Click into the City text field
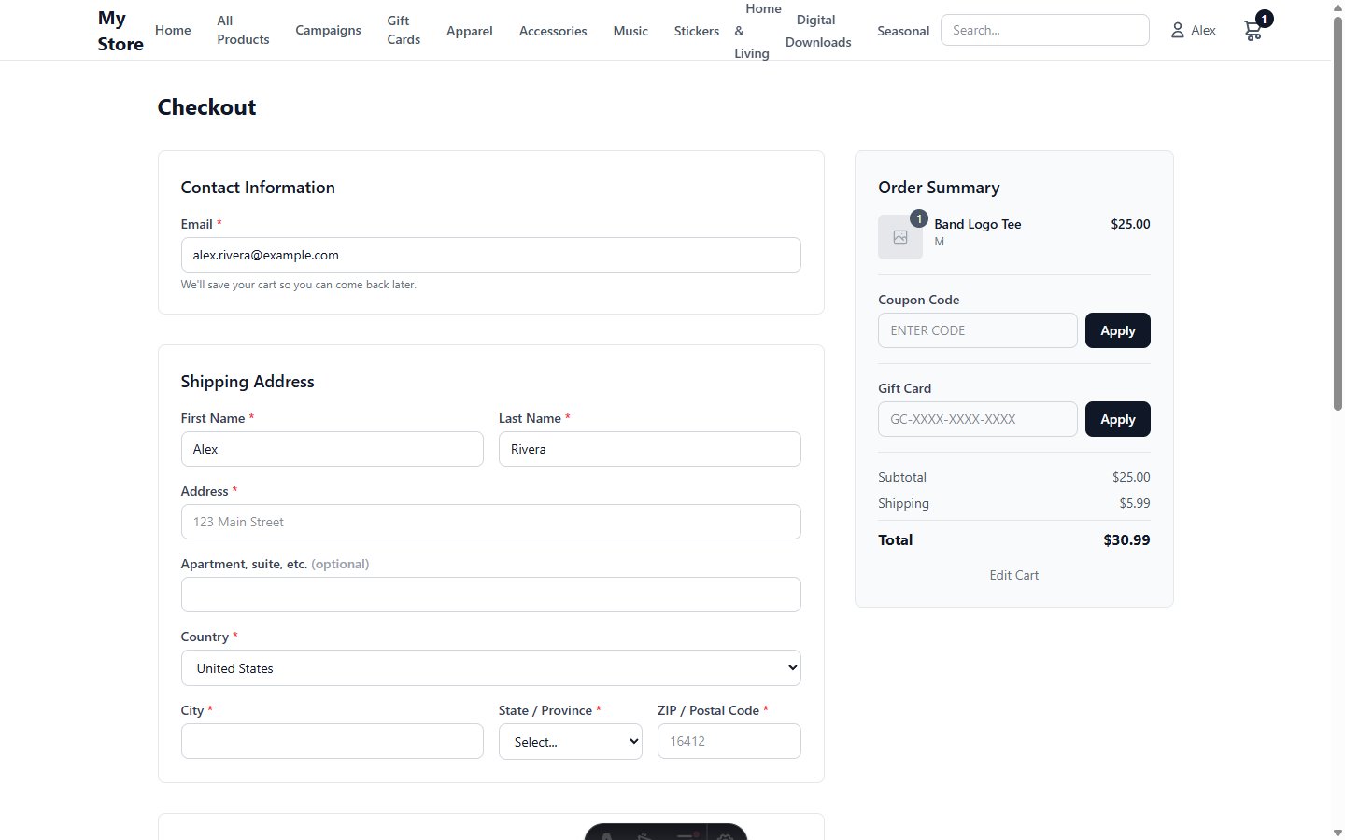This screenshot has height=840, width=1345. [332, 741]
